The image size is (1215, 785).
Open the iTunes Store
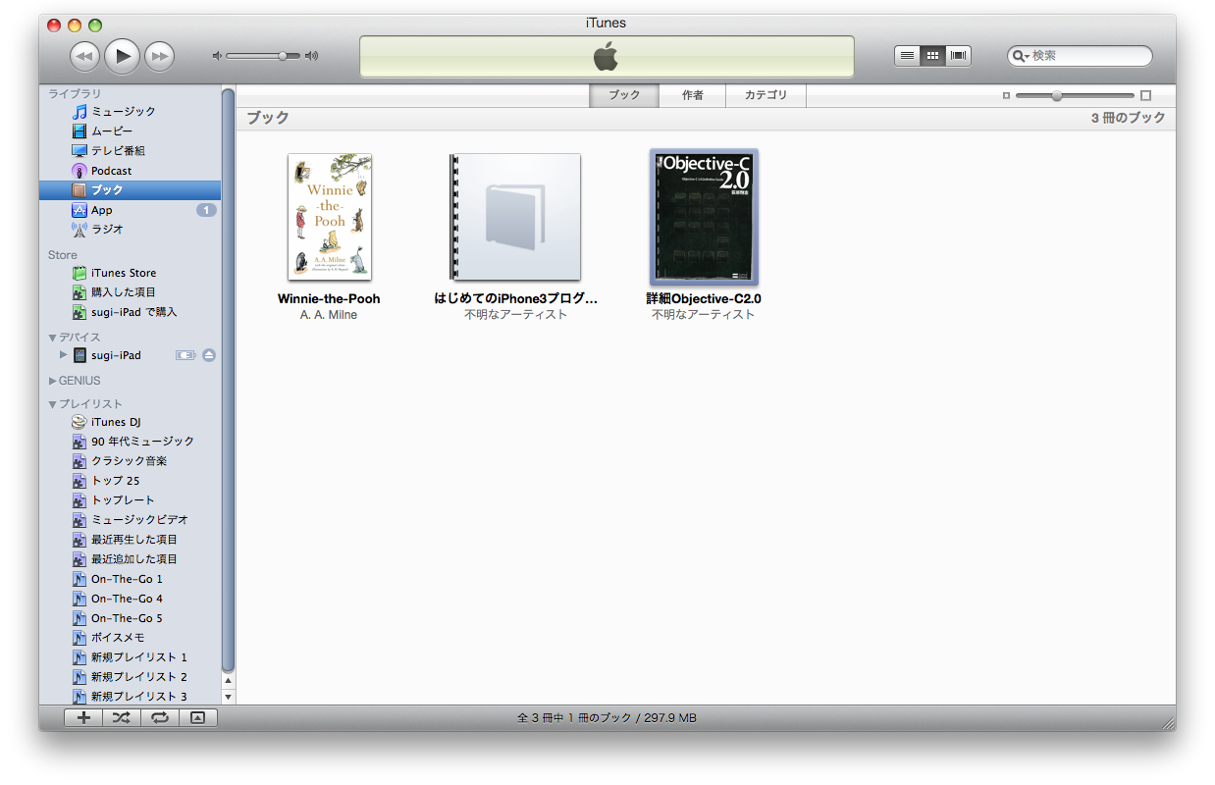[x=123, y=273]
